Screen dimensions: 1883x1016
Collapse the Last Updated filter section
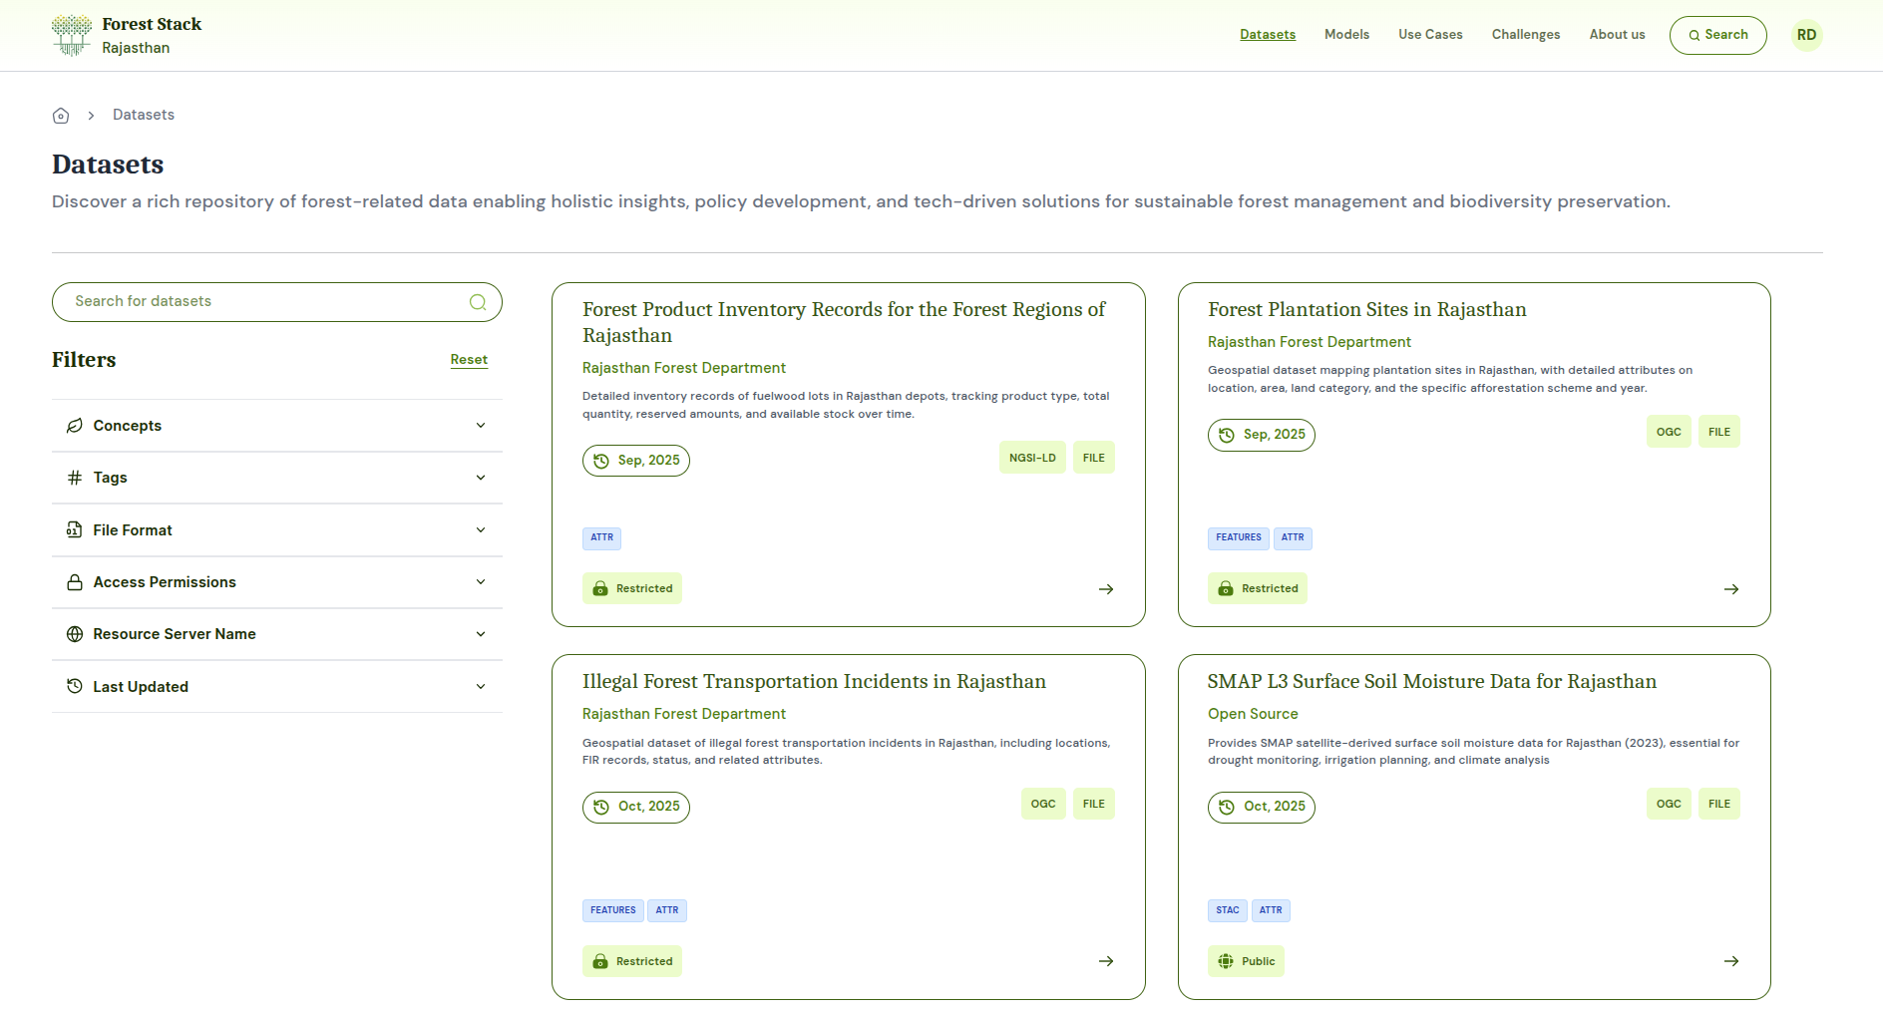pos(481,686)
